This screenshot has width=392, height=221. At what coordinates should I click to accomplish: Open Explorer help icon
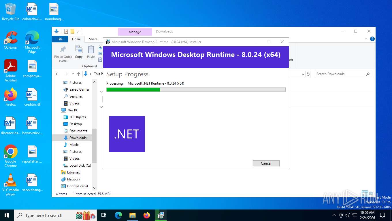(372, 39)
